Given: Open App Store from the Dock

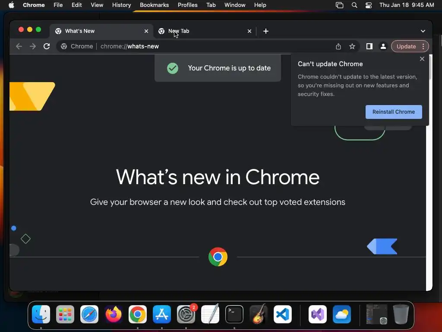Looking at the screenshot, I should coord(162,314).
